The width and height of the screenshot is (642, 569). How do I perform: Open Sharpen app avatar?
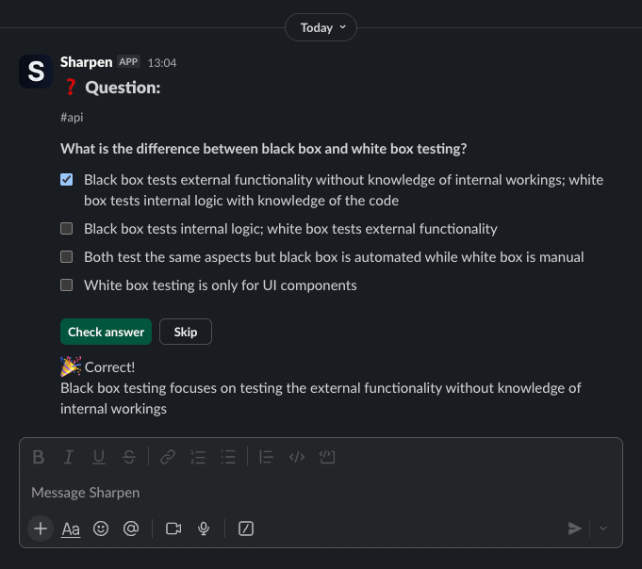point(36,72)
